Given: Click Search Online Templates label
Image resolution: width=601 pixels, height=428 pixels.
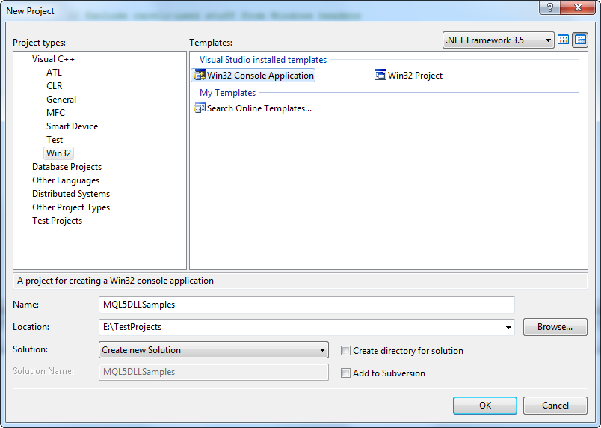Looking at the screenshot, I should [x=259, y=108].
